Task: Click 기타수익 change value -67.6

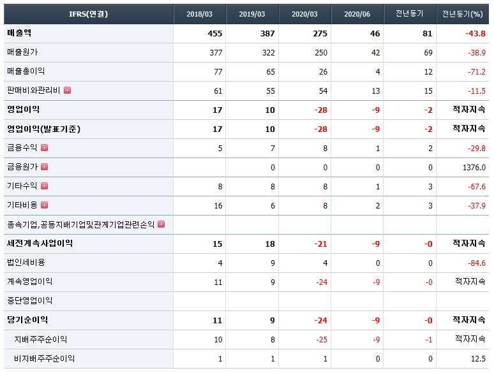Action: click(x=477, y=187)
